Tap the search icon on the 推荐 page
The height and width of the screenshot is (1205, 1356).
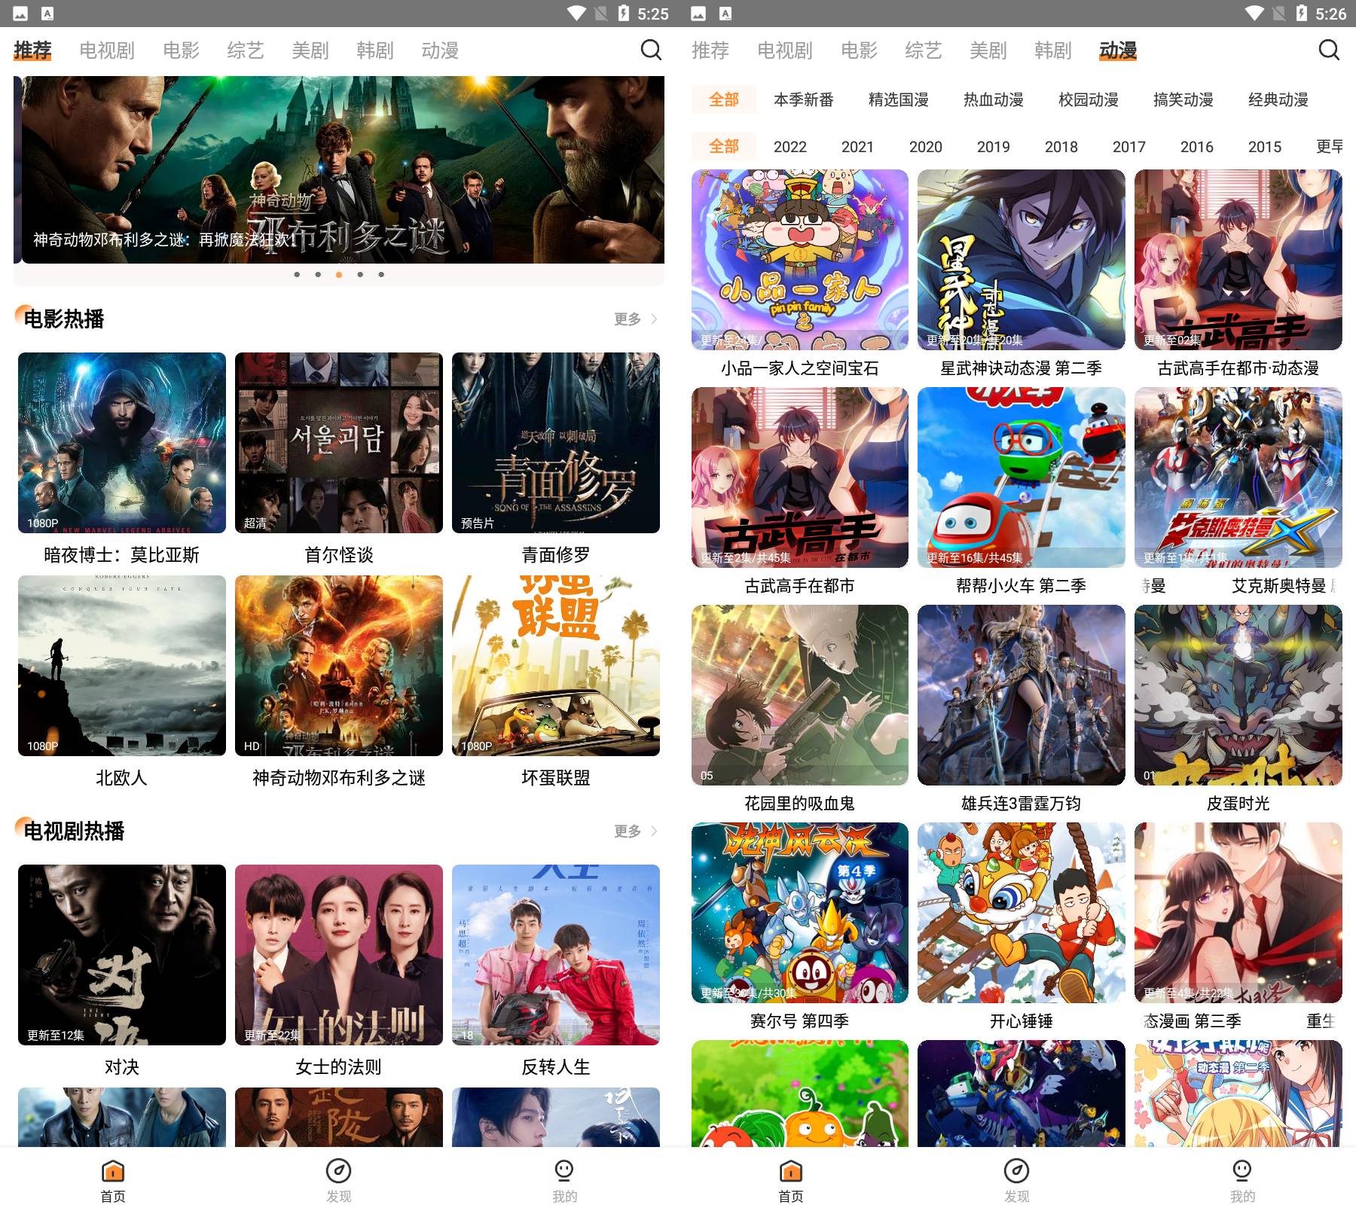point(651,50)
